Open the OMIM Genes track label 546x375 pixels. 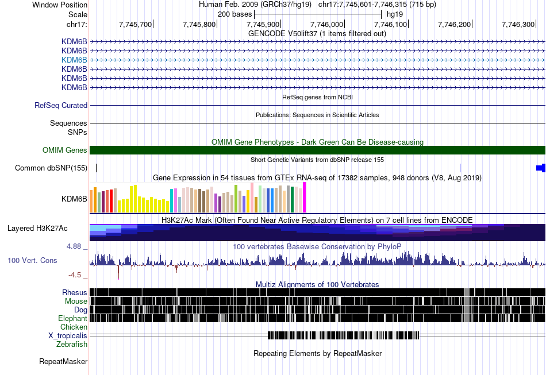click(65, 150)
